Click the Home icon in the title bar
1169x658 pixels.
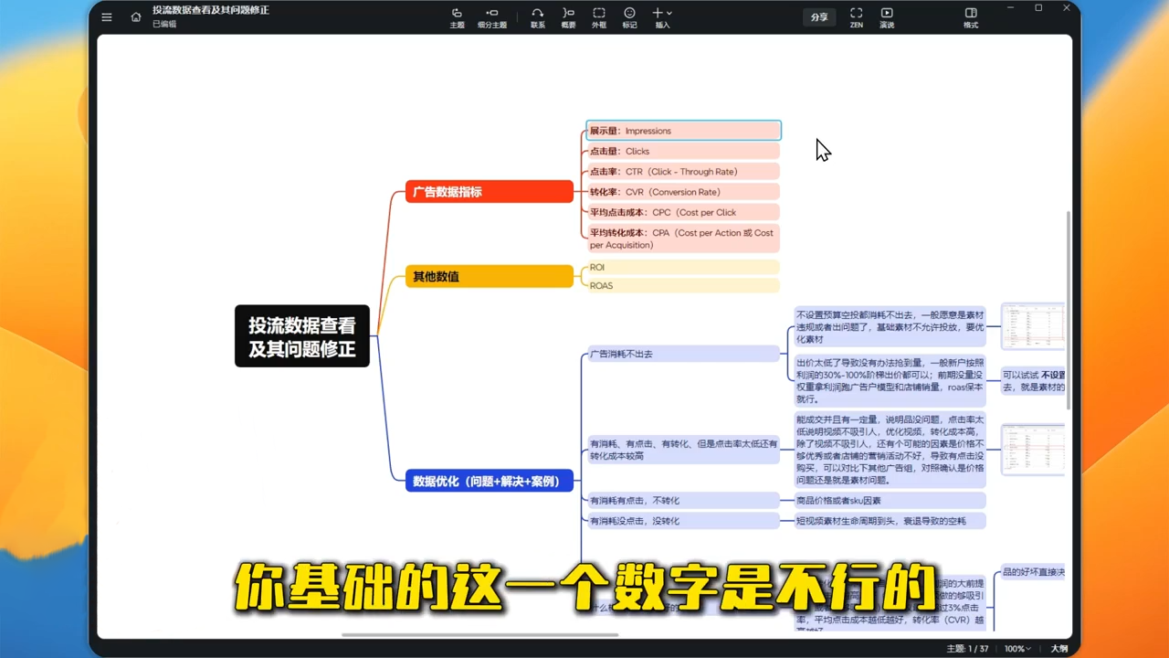(135, 16)
